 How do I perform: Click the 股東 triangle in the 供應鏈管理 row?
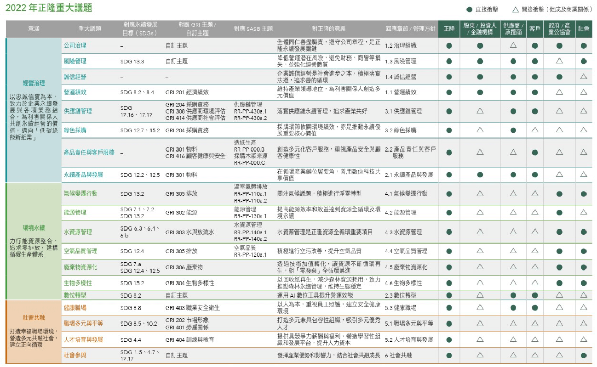(480, 111)
